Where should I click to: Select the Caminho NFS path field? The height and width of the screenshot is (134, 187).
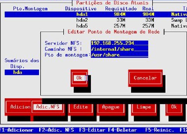pos(120,49)
